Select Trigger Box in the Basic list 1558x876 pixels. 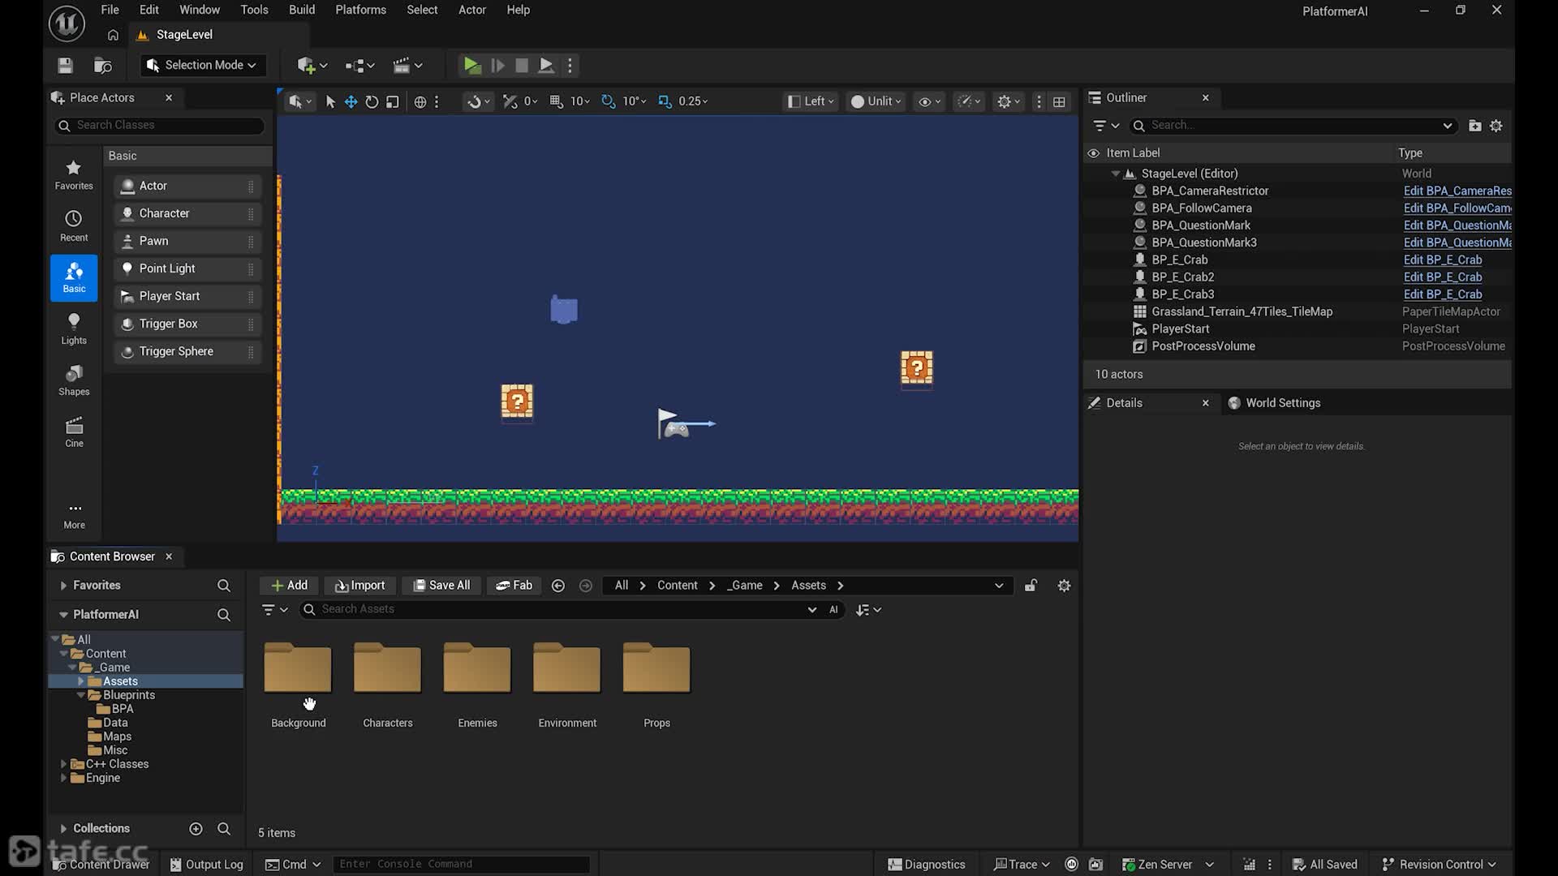coord(187,324)
